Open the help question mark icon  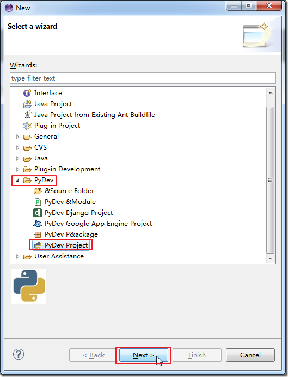tap(19, 354)
